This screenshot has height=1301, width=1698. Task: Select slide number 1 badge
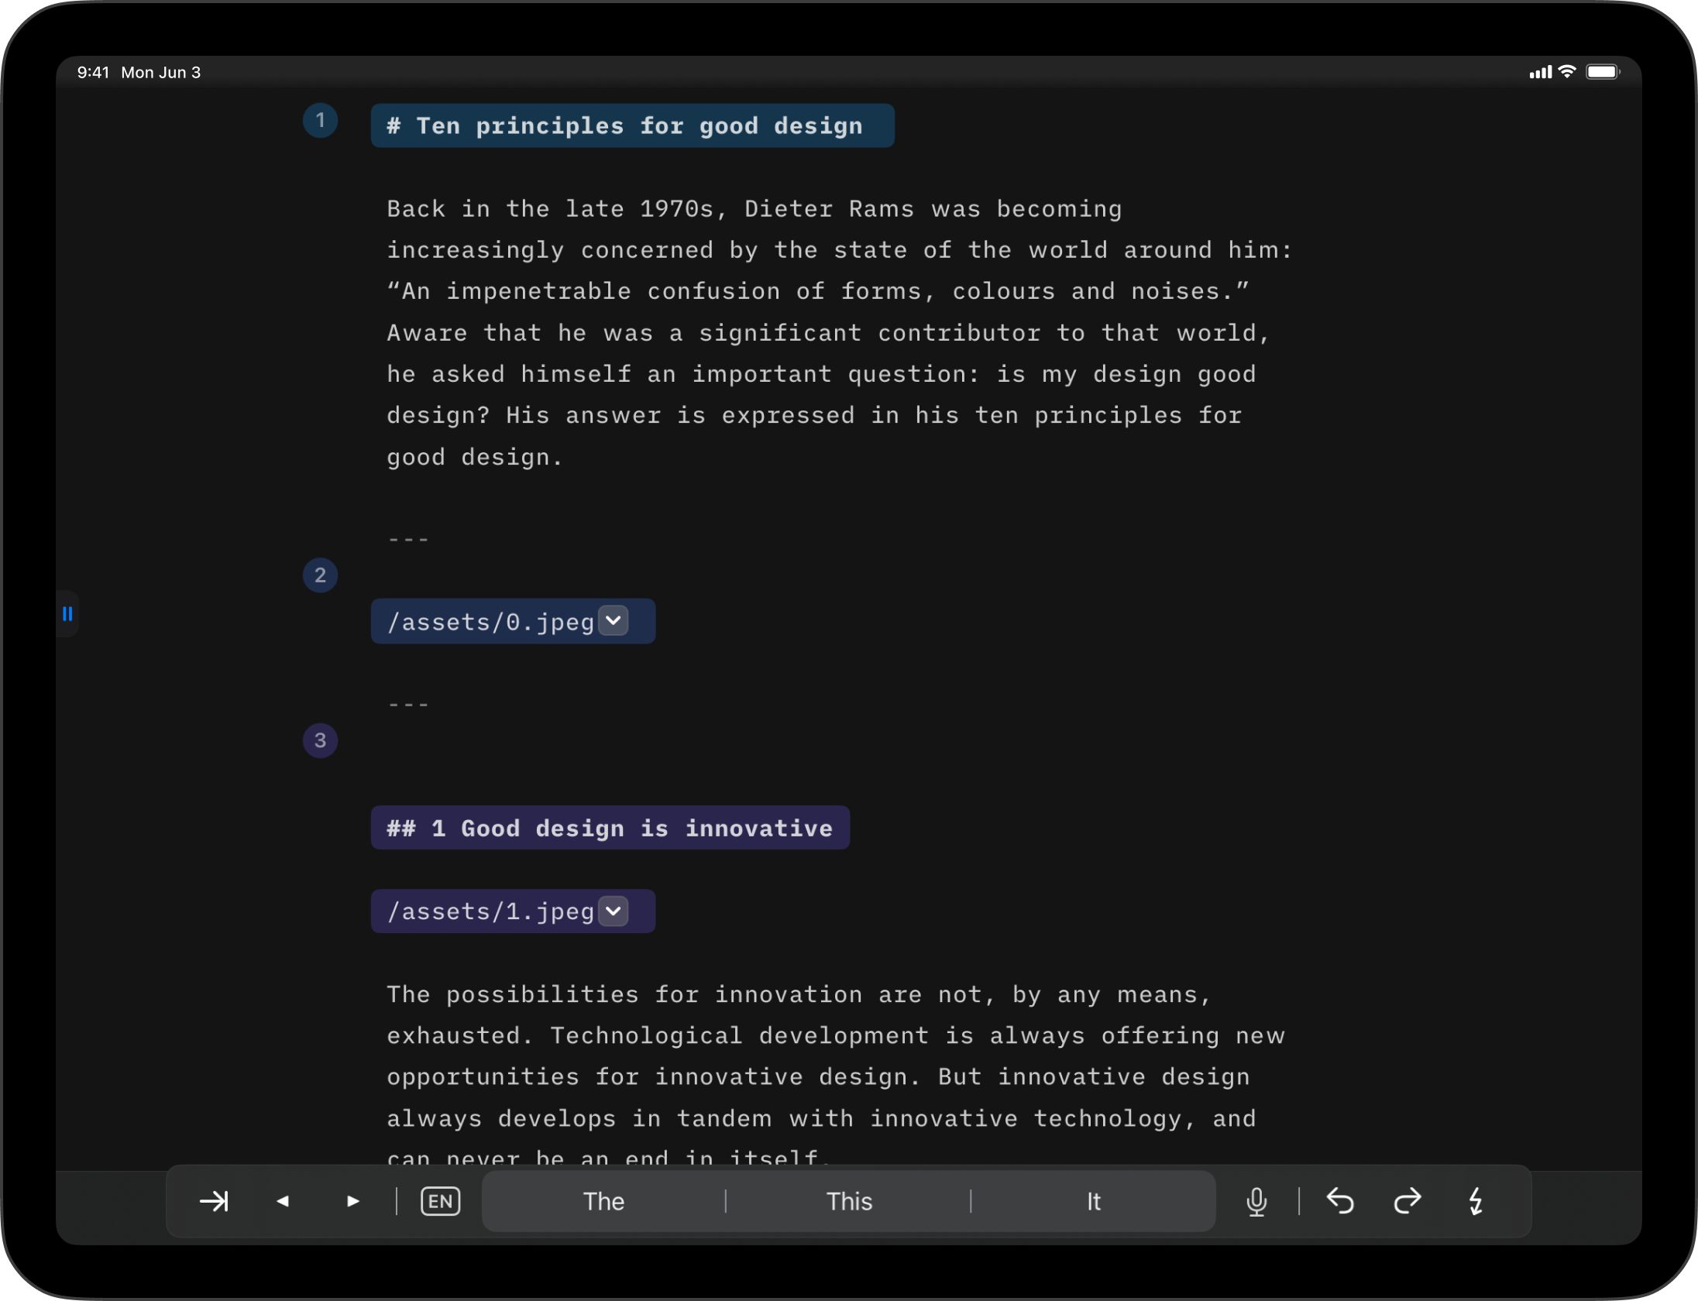(320, 120)
